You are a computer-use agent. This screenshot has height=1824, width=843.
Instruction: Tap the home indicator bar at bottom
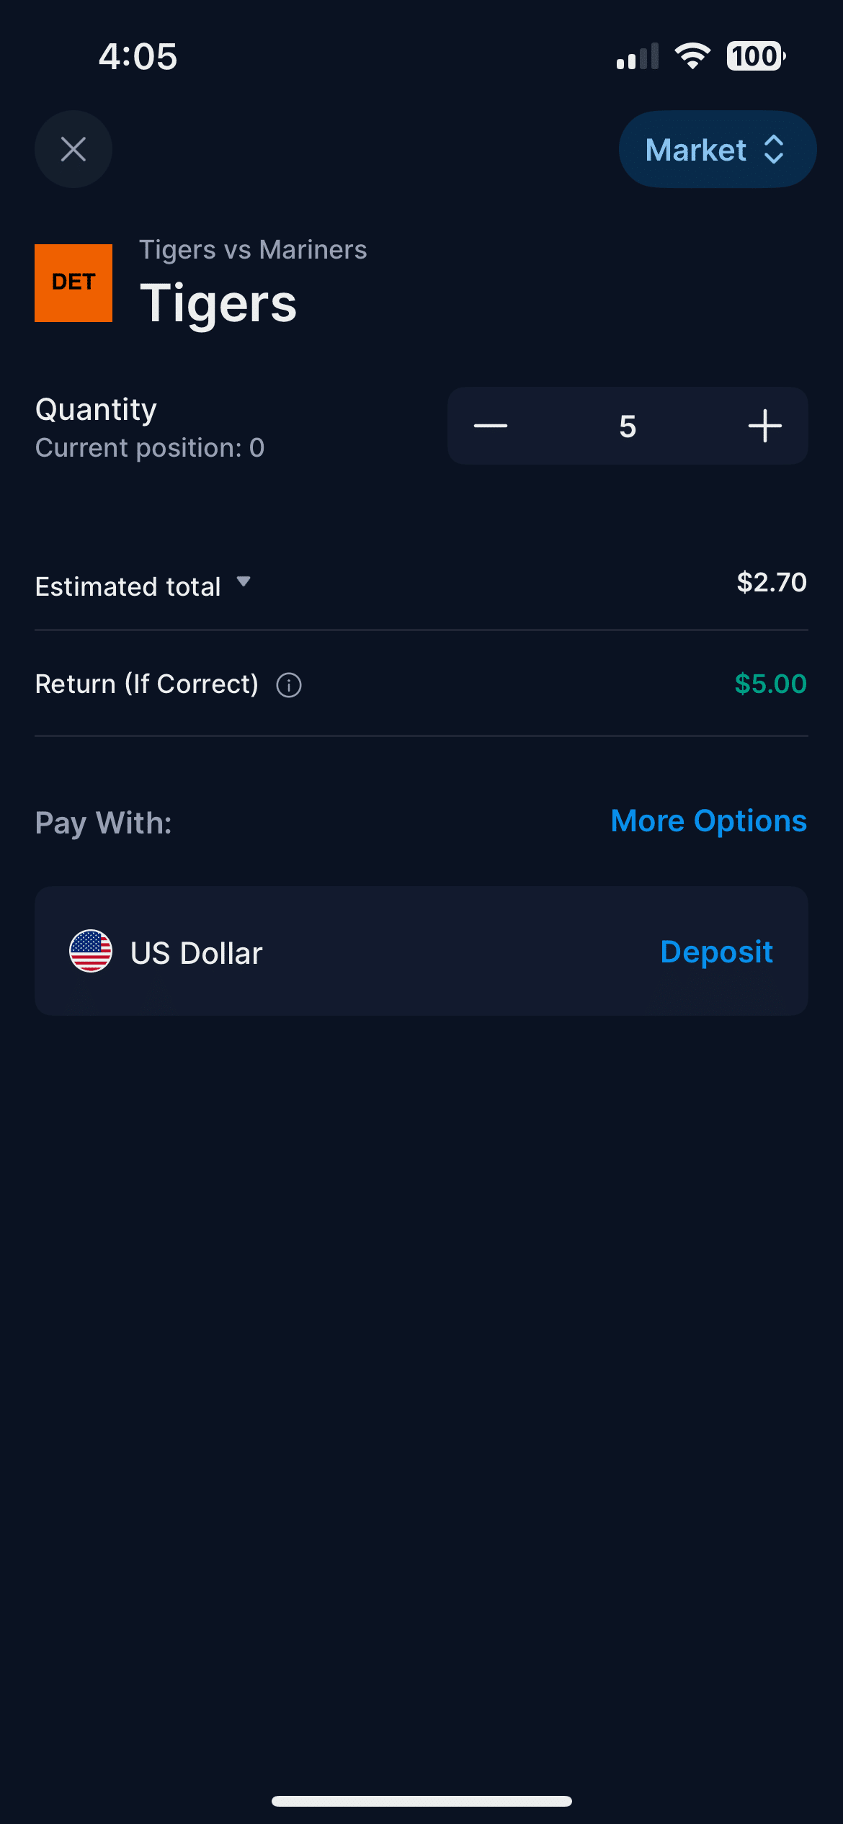point(421,1801)
